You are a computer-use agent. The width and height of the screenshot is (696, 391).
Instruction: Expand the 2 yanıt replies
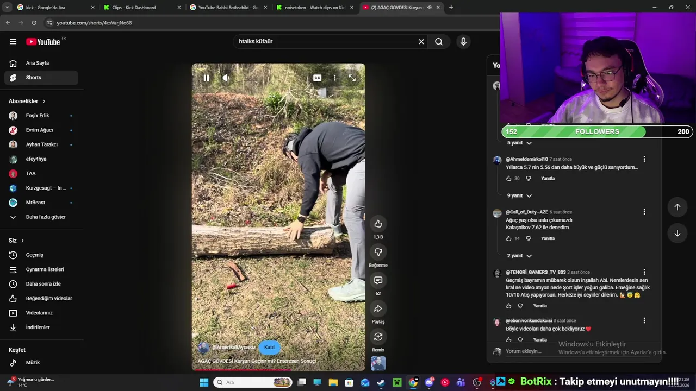point(519,256)
